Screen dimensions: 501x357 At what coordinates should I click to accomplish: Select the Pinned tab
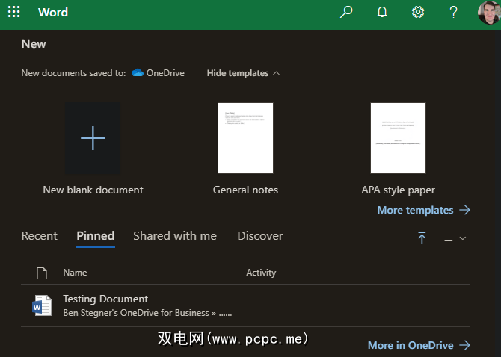click(x=96, y=236)
